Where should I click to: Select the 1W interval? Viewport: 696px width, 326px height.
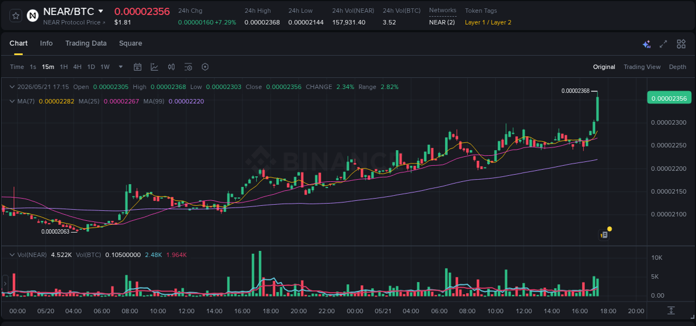[x=105, y=67]
